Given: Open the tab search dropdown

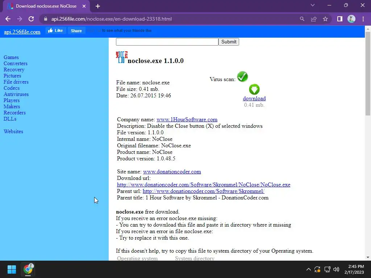Looking at the screenshot, I should tap(313, 5).
